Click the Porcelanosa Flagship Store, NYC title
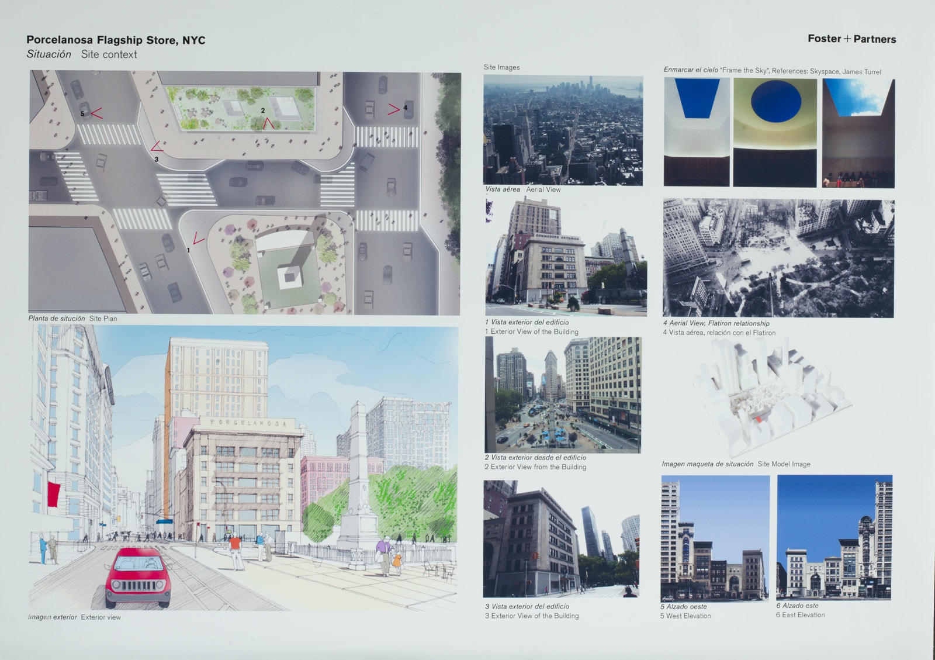 [x=116, y=40]
